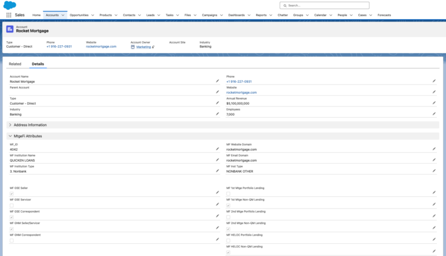
Task: Edit the Type field pencil icon
Action: pyautogui.click(x=217, y=103)
